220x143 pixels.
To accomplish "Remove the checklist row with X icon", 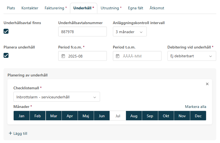I will click(207, 84).
